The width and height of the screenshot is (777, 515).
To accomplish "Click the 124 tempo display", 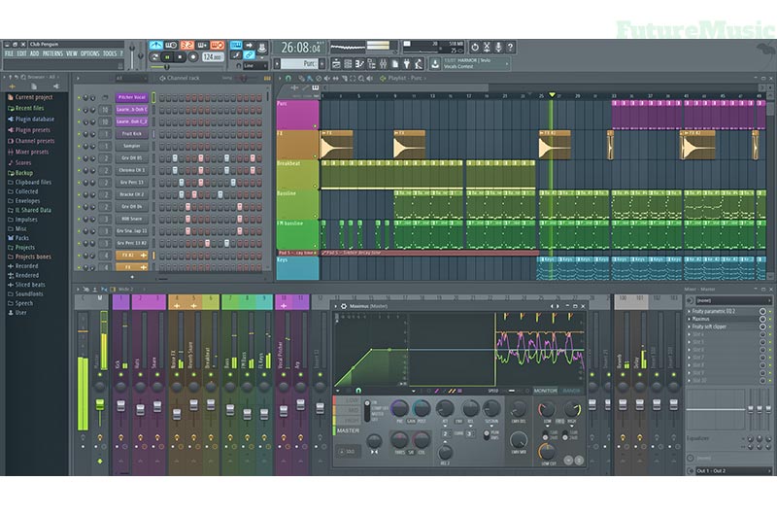I will 212,57.
